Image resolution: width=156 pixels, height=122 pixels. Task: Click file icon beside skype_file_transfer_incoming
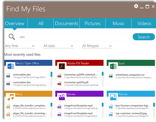click(8, 114)
